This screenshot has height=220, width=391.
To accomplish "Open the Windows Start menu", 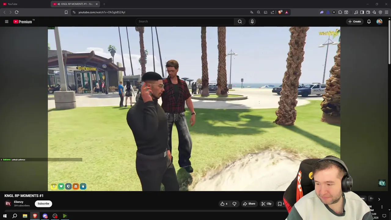I will tap(5, 216).
